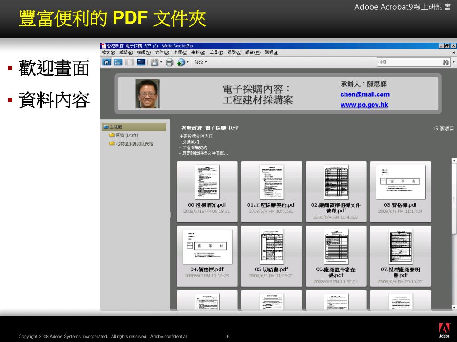Click the date 2008/6/4 PM 09:16:07
Screen dimensions: 457x342
[x=400, y=282]
